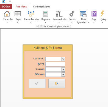
Task: Click the home icon in title bar
Action: [x=4, y=1]
